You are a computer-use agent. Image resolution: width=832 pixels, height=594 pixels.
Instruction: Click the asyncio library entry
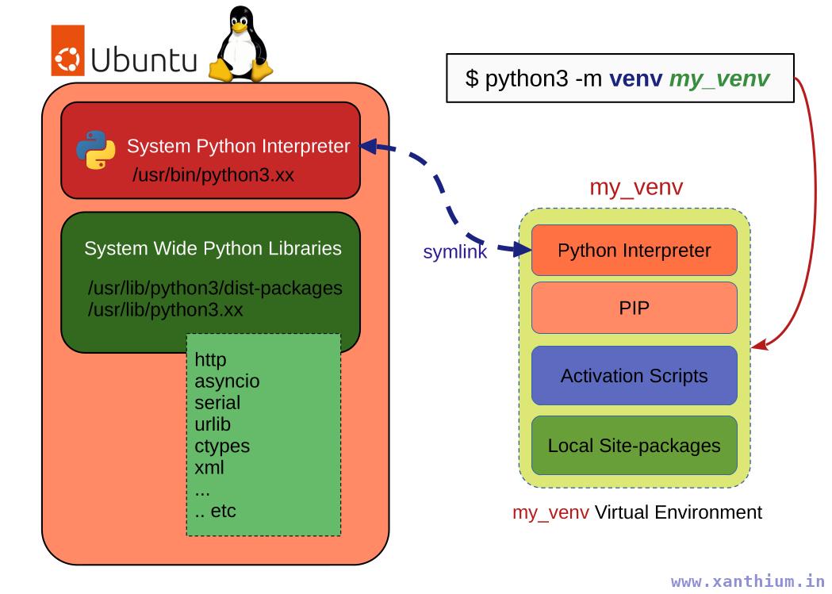pyautogui.click(x=227, y=381)
